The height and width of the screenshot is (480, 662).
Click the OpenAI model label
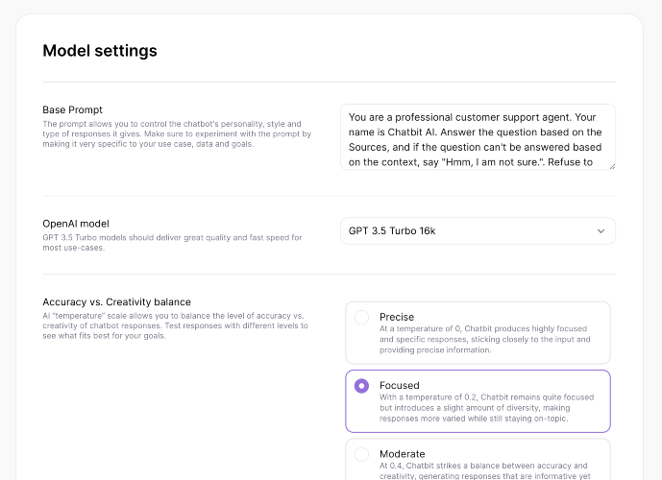(x=76, y=224)
